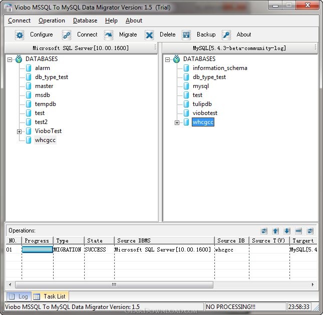Select db_type_test in MySQL tree
This screenshot has height=315, width=323.
tap(209, 77)
